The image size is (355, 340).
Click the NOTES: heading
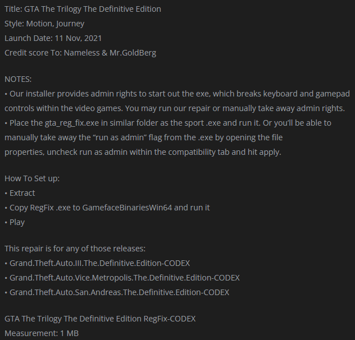click(x=18, y=80)
